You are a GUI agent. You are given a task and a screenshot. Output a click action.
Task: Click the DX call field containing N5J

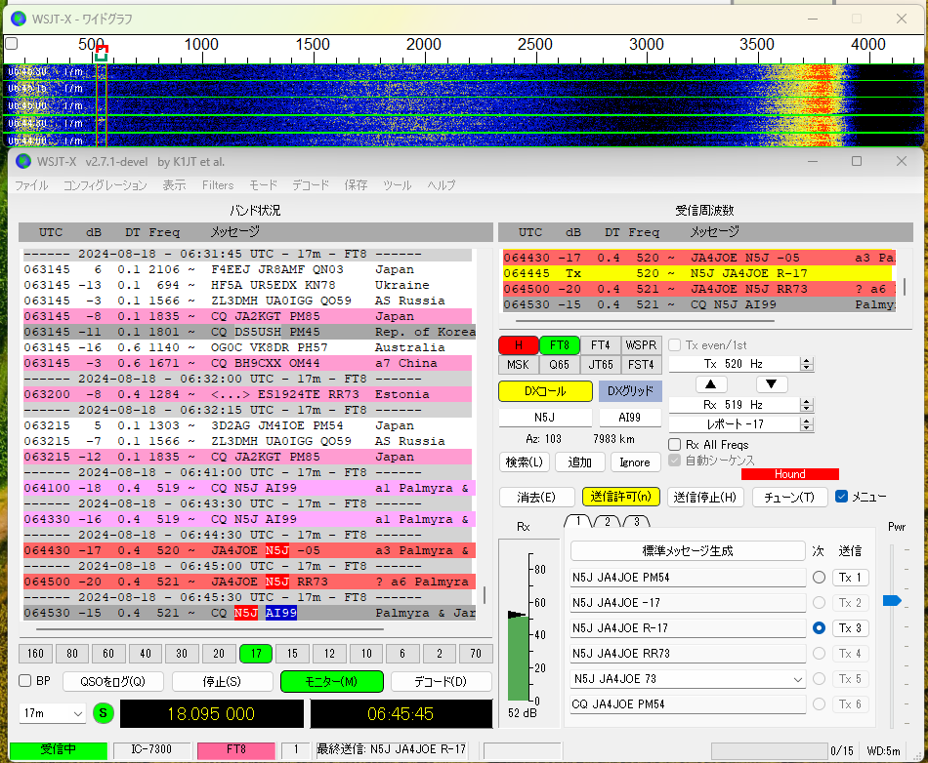point(544,417)
